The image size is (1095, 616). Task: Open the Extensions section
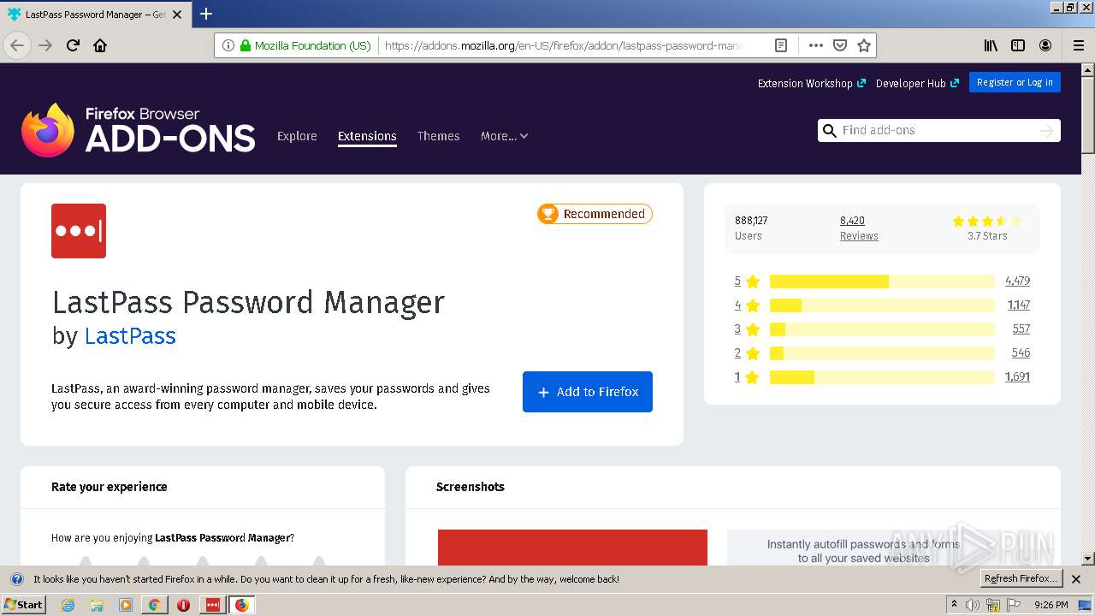point(367,136)
